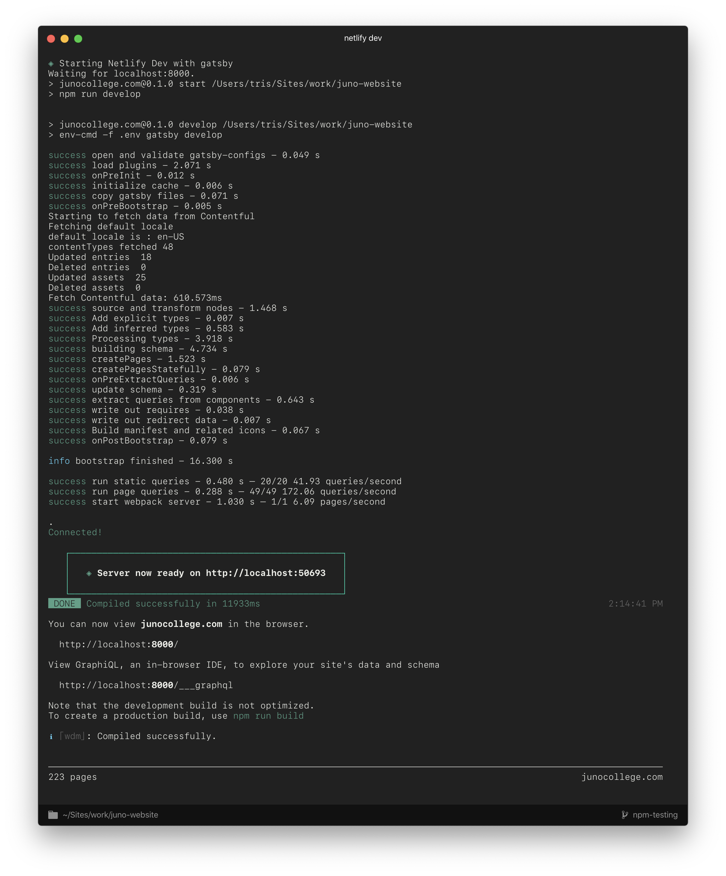
Task: Click the 2:14:41 PM timestamp
Action: click(636, 603)
